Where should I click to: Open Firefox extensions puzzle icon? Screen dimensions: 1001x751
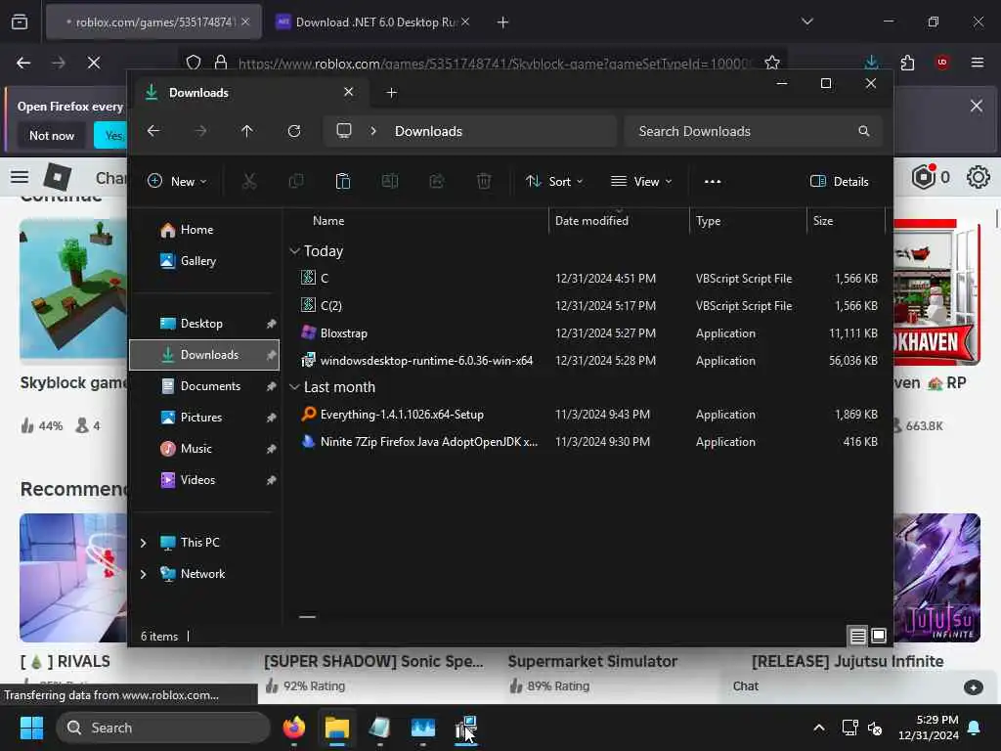pos(907,62)
